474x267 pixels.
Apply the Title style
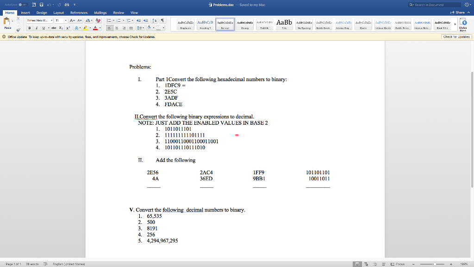(284, 24)
